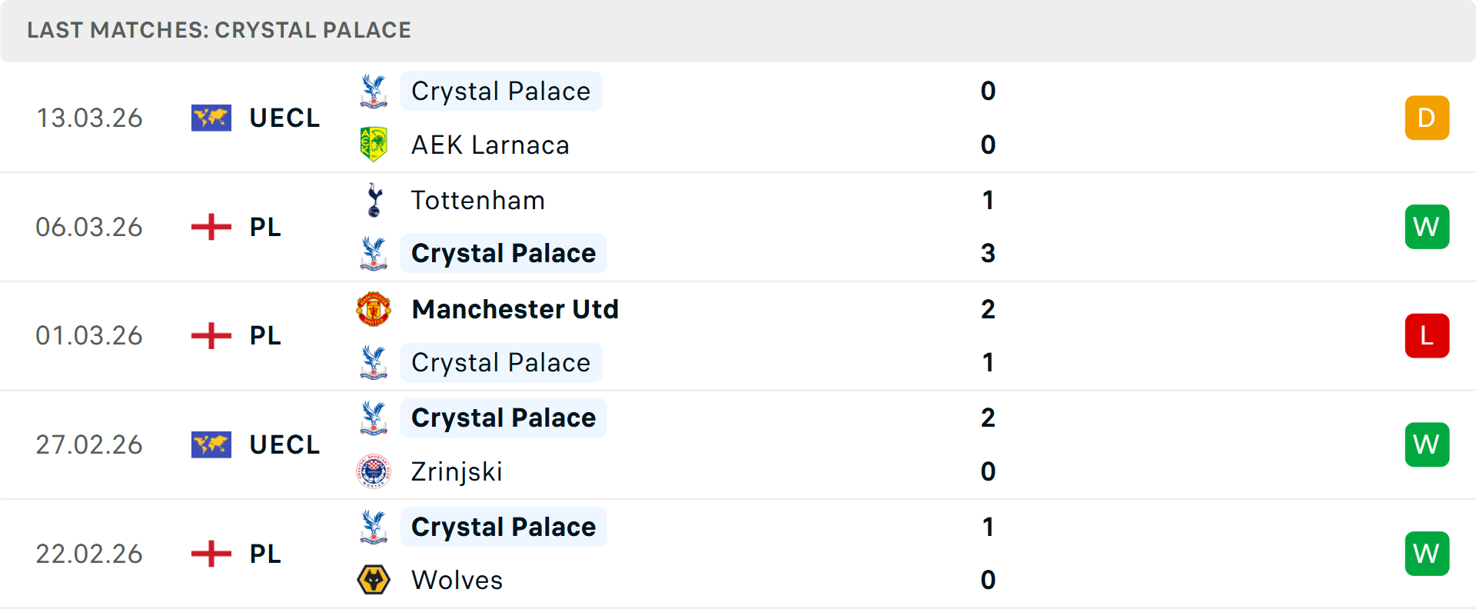Click the UECL competition icon beside 13.03.26
Image resolution: width=1476 pixels, height=609 pixels.
coord(211,118)
